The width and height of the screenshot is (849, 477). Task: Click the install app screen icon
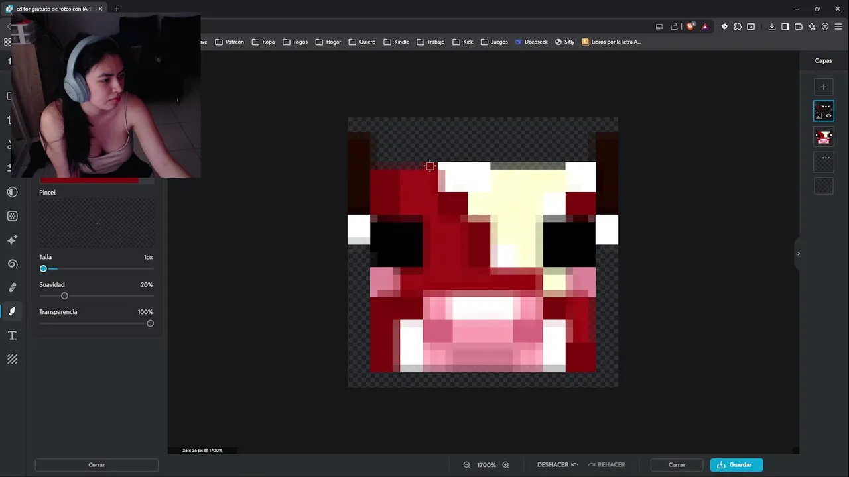[x=659, y=26]
